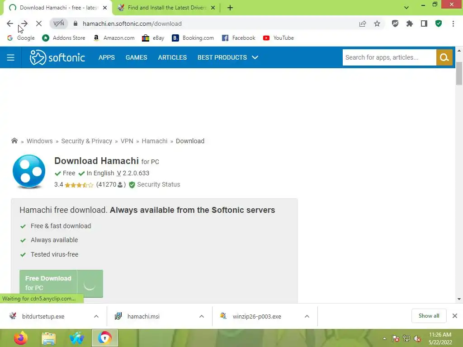This screenshot has height=347, width=463.
Task: Click the VPN badge in address bar
Action: point(58,23)
